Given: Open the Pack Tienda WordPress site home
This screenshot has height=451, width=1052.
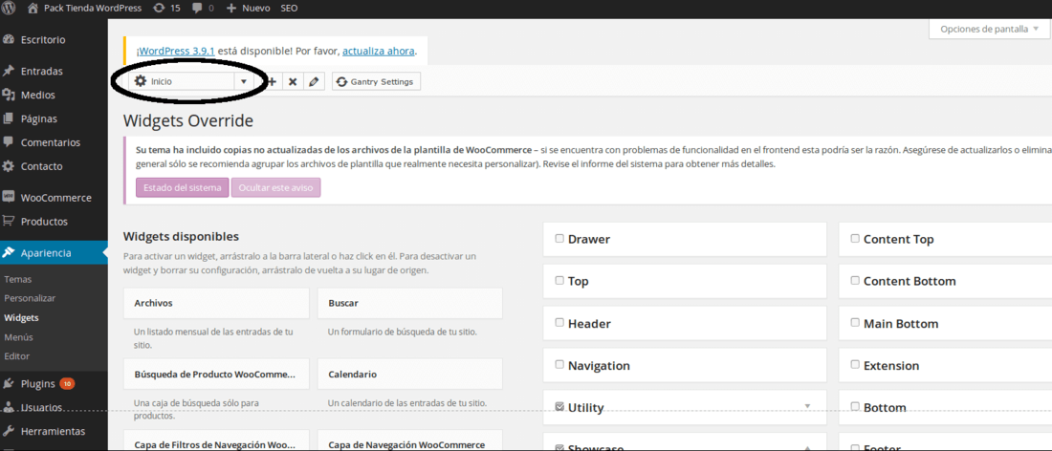Looking at the screenshot, I should click(86, 8).
